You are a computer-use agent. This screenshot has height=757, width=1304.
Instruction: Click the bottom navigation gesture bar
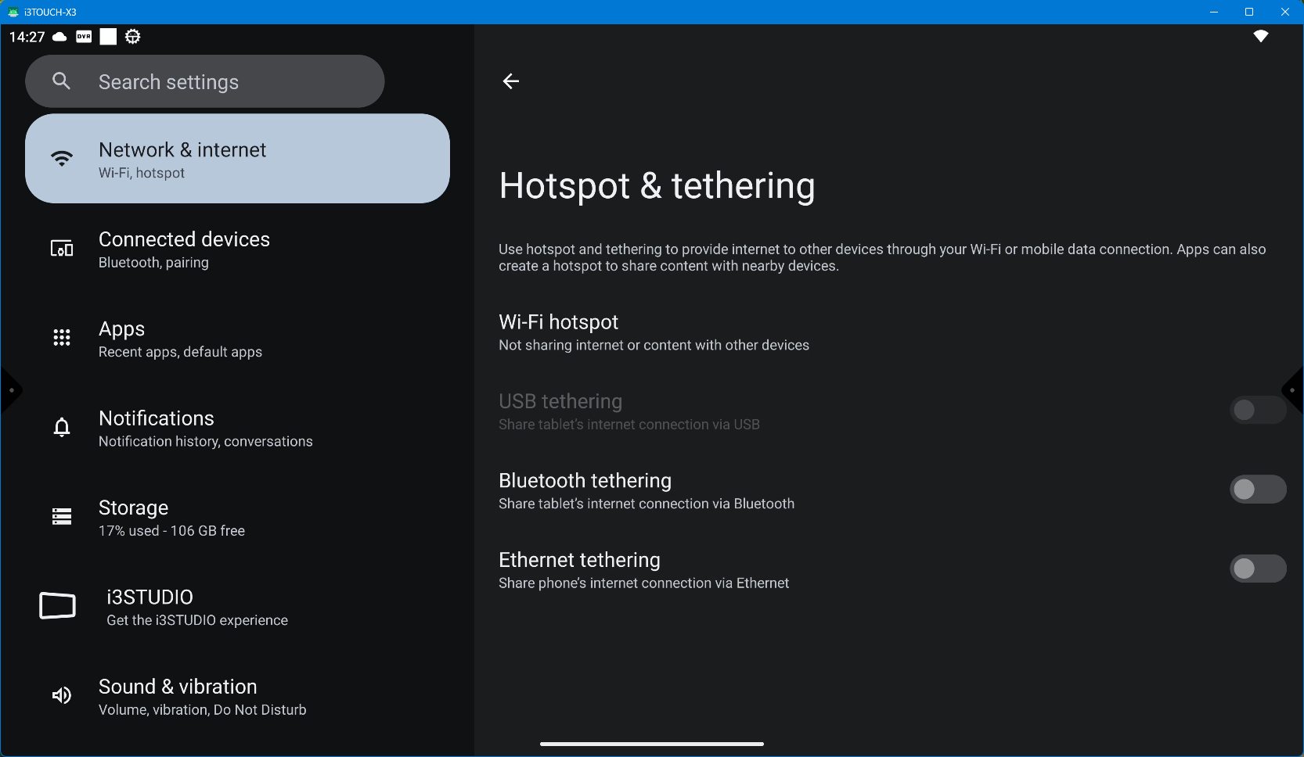pyautogui.click(x=651, y=744)
